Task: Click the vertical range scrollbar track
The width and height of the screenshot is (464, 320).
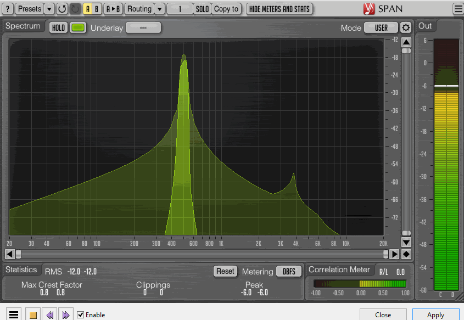Action: pos(406,142)
